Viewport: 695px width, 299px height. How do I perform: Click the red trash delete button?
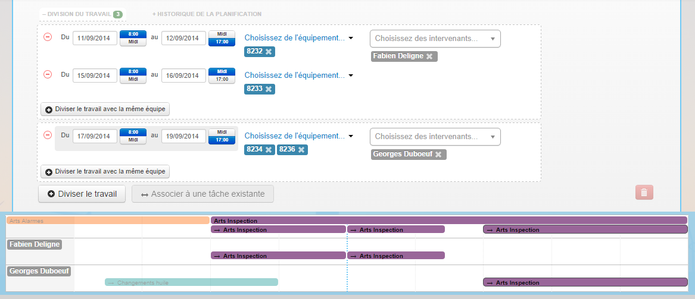pyautogui.click(x=644, y=192)
